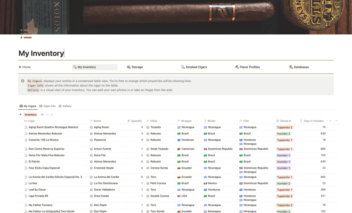Collapse the Inventory group toggle
The height and width of the screenshot is (213, 352).
click(20, 115)
